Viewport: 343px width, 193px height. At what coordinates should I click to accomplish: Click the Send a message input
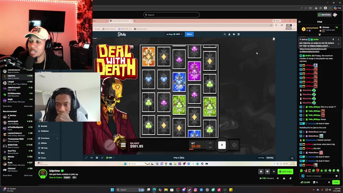point(320,176)
